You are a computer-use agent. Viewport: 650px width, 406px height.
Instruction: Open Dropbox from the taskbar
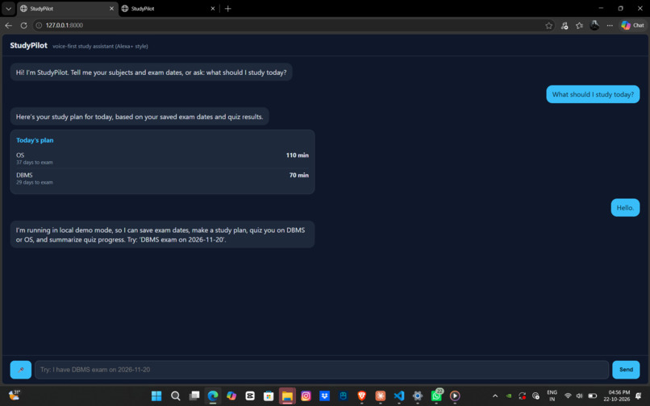point(324,396)
